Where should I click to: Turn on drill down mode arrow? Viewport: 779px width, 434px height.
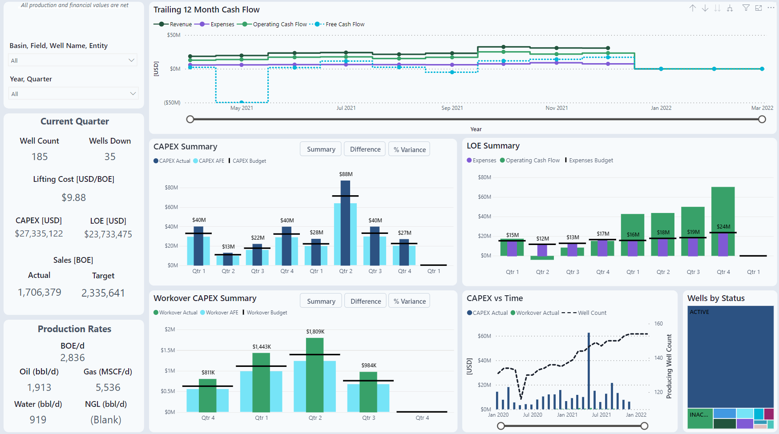tap(705, 8)
